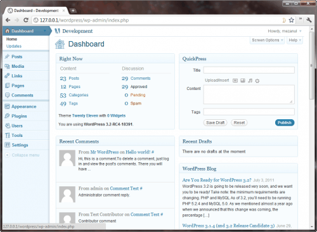The width and height of the screenshot is (317, 232).
Task: Click the QuickPress add video icon
Action: tap(243, 81)
